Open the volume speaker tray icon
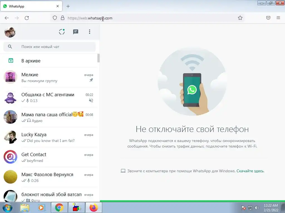 coord(257,208)
